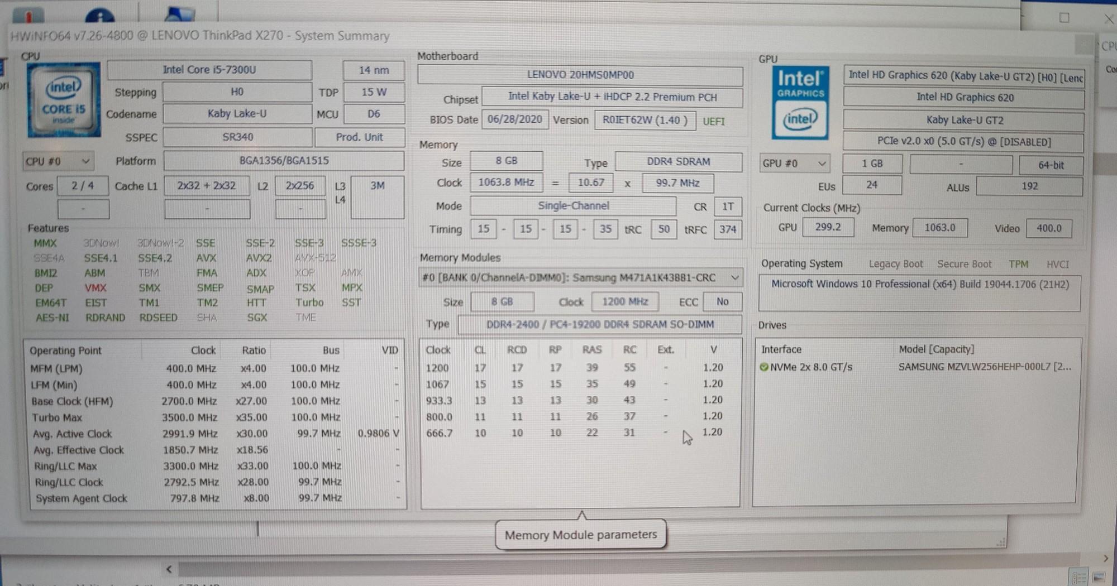Select the DDR4-2400 / PC4-19200 type field

[x=600, y=324]
